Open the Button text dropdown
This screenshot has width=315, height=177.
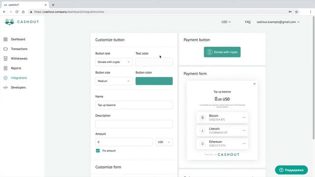[114, 62]
